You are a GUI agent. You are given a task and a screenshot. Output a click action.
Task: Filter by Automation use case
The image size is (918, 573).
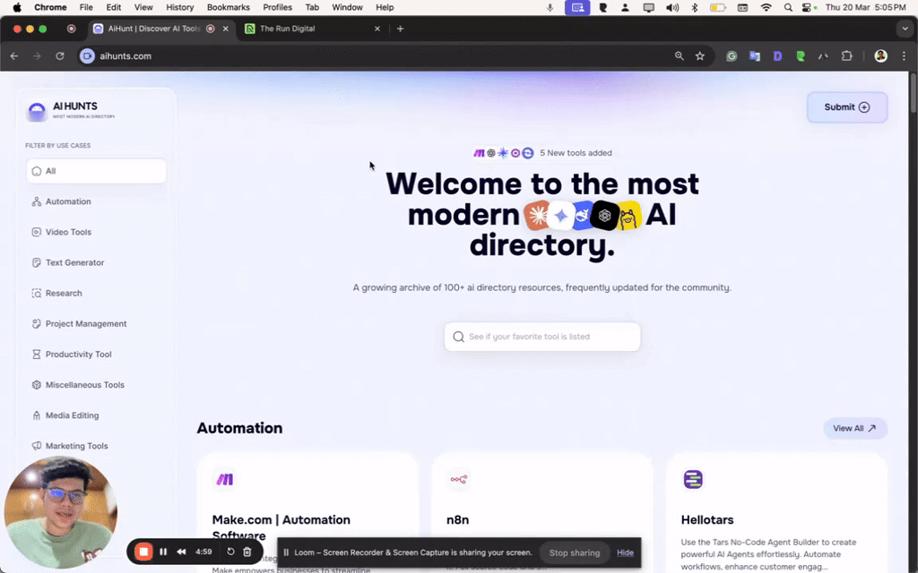pos(62,201)
